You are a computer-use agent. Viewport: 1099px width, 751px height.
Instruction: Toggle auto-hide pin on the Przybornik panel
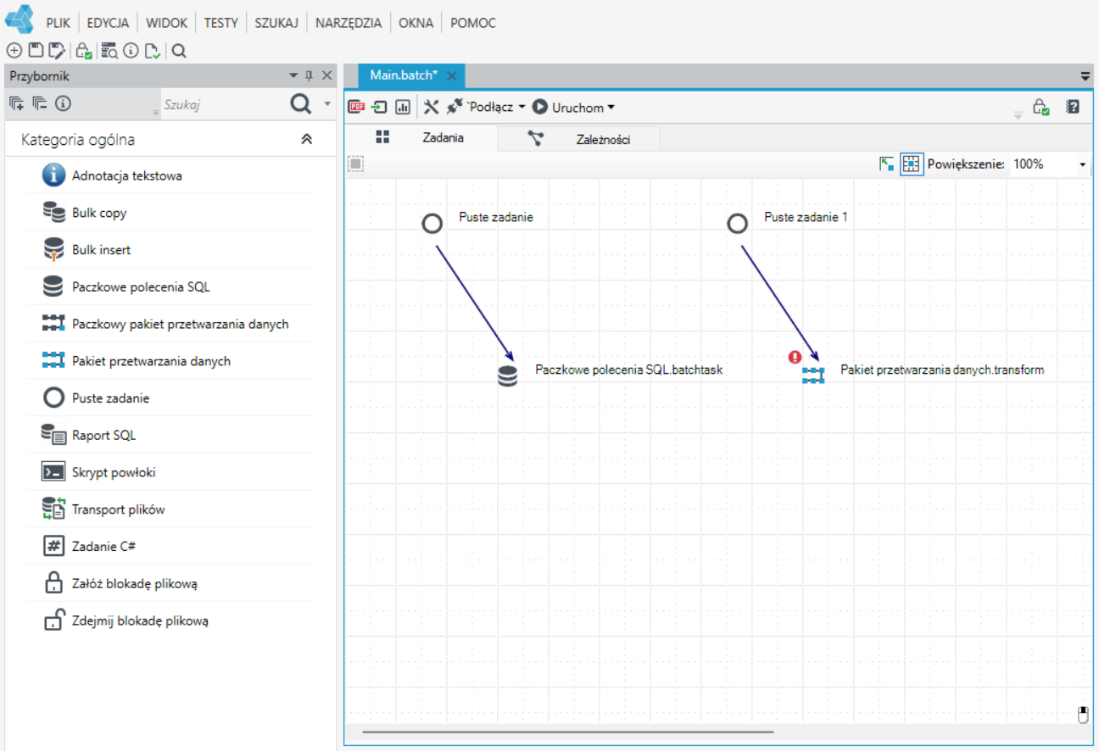pyautogui.click(x=309, y=76)
